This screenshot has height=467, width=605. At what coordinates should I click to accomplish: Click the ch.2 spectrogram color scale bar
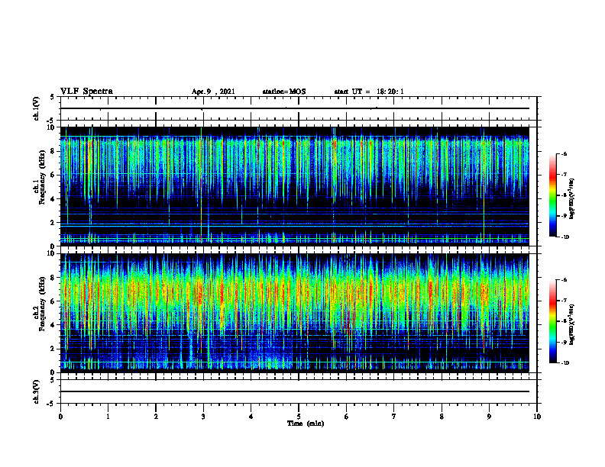coord(553,322)
